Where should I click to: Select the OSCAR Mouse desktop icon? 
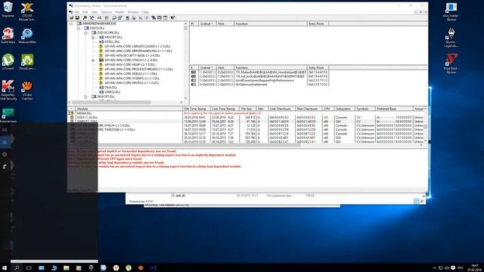coord(27,11)
